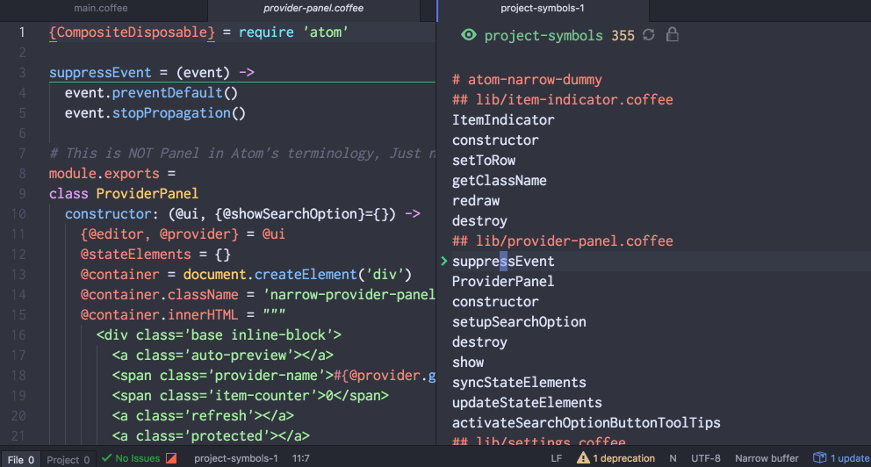Select the activateSearchOptionButtonToolTips symbol

pyautogui.click(x=586, y=422)
